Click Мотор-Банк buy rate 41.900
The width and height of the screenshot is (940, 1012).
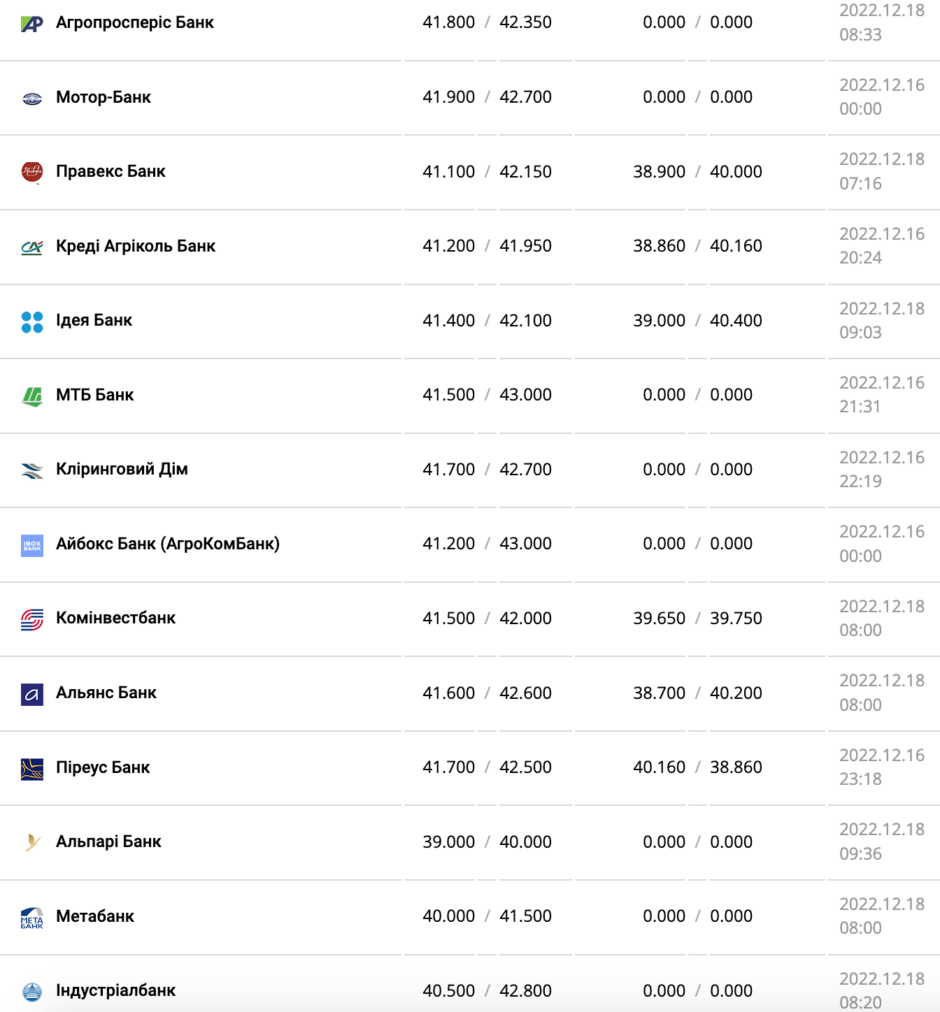(x=449, y=97)
